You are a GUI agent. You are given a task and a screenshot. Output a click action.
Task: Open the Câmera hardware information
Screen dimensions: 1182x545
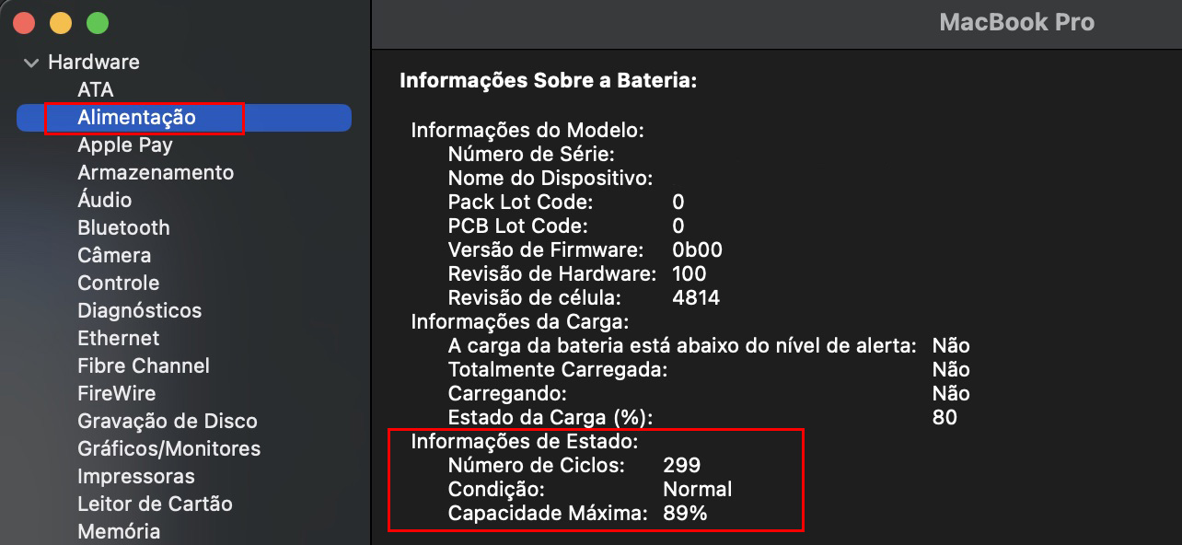tap(114, 255)
